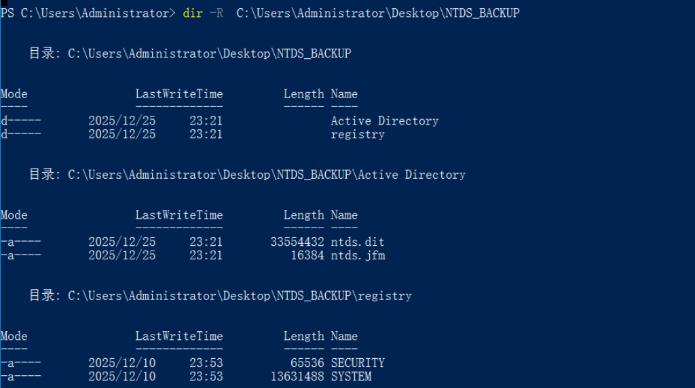695x388 pixels.
Task: Click the NTDS_BACKUP path argument in the command
Action: click(x=378, y=14)
